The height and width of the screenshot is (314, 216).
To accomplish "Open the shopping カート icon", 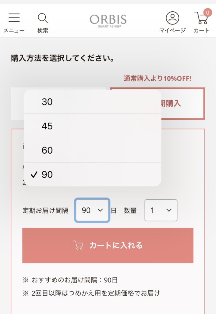I will click(x=201, y=18).
